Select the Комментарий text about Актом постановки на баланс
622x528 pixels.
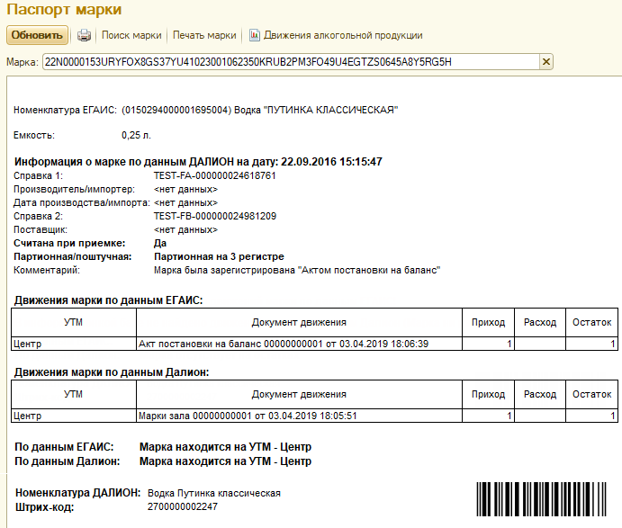pos(297,271)
